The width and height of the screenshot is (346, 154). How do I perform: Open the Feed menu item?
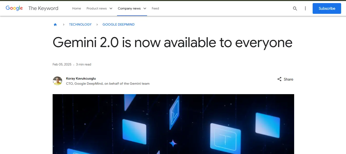click(x=155, y=8)
